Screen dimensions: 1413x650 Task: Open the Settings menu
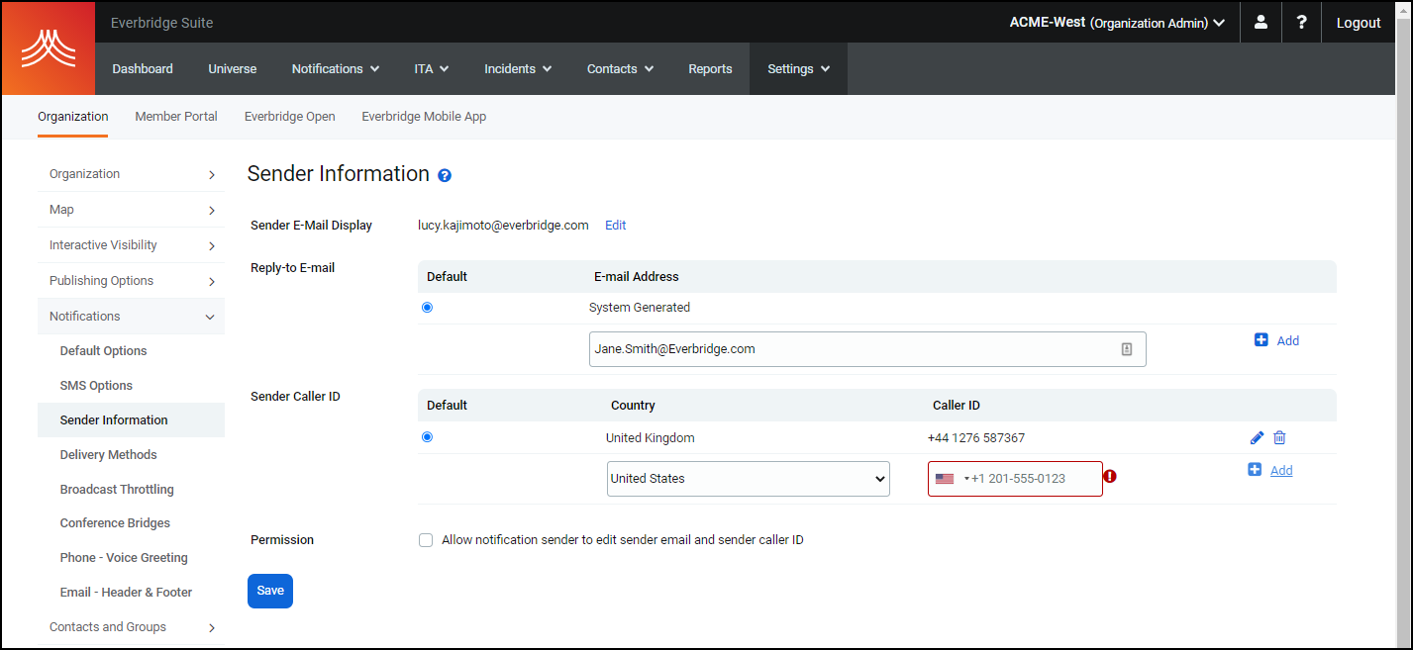pos(798,69)
